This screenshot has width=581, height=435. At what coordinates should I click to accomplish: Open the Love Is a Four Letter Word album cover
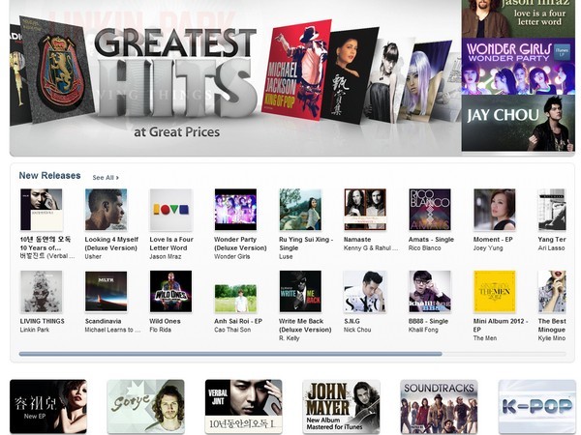(x=171, y=210)
